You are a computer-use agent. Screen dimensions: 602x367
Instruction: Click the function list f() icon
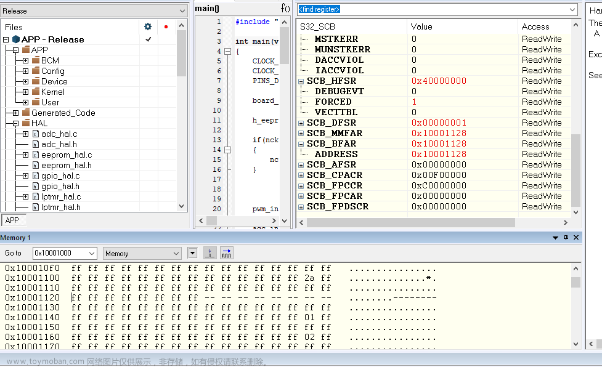285,8
